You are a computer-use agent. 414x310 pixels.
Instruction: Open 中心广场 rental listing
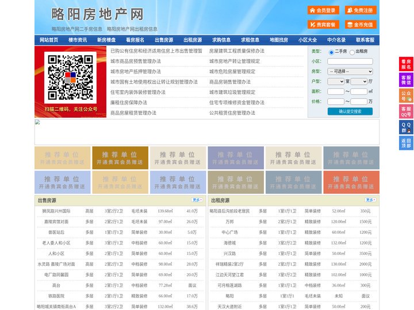[229, 232]
